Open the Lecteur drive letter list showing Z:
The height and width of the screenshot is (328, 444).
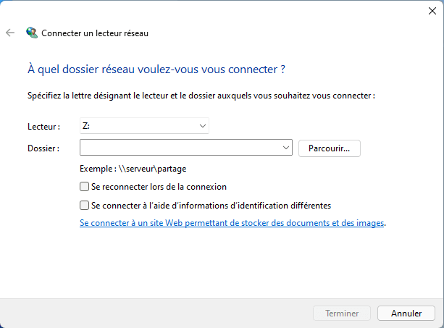(144, 126)
